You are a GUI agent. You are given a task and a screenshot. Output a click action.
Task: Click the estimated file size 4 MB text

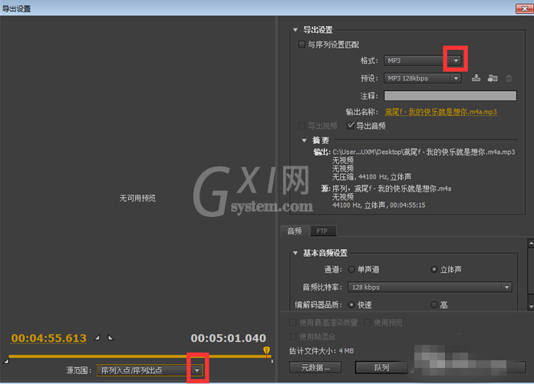[321, 351]
